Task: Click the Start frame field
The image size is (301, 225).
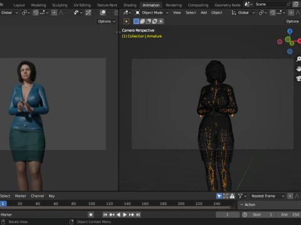Action: 262,214
